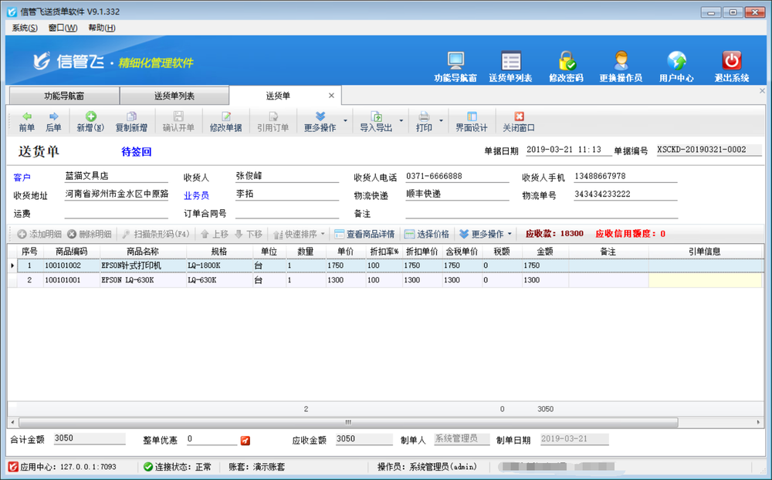Screen dimensions: 772x480
Task: Go to previous order with 前单
Action: pyautogui.click(x=27, y=122)
